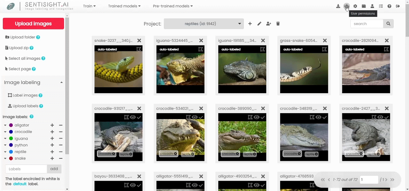Collapse the Image labeling section
This screenshot has height=191, width=409.
[61, 83]
